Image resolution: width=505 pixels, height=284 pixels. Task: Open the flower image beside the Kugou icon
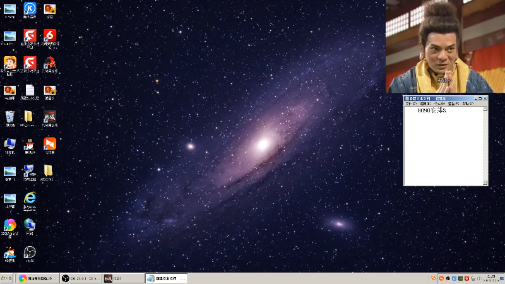(50, 9)
